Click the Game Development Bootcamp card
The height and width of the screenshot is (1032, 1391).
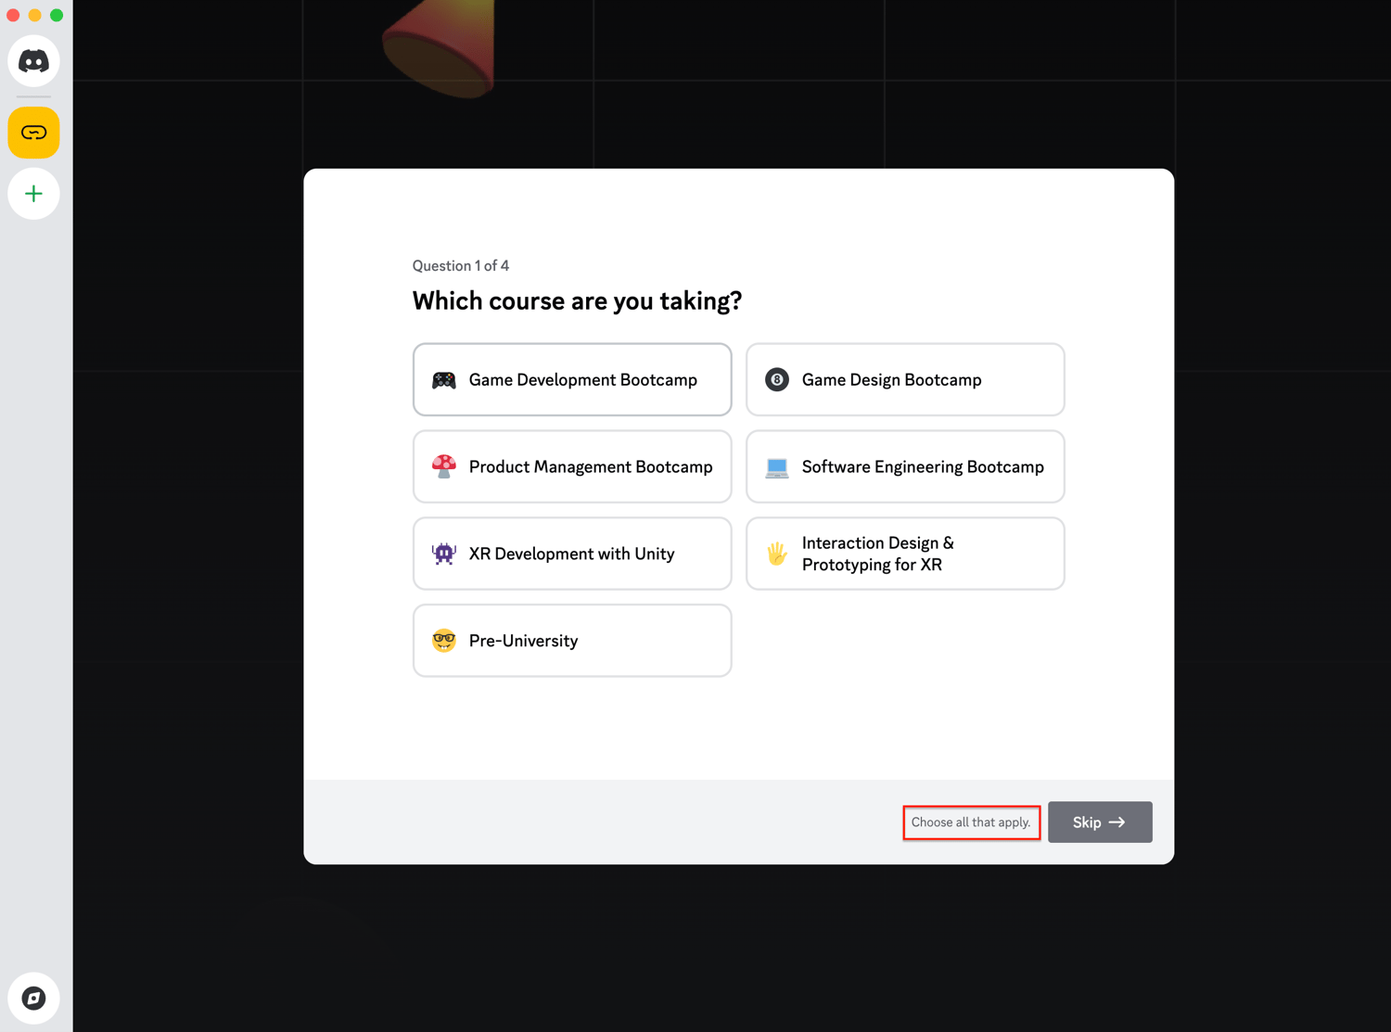click(571, 379)
